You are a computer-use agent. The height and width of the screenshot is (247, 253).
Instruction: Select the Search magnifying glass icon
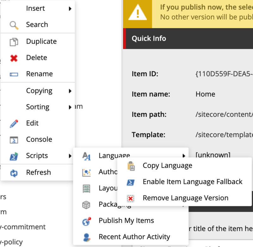13,25
